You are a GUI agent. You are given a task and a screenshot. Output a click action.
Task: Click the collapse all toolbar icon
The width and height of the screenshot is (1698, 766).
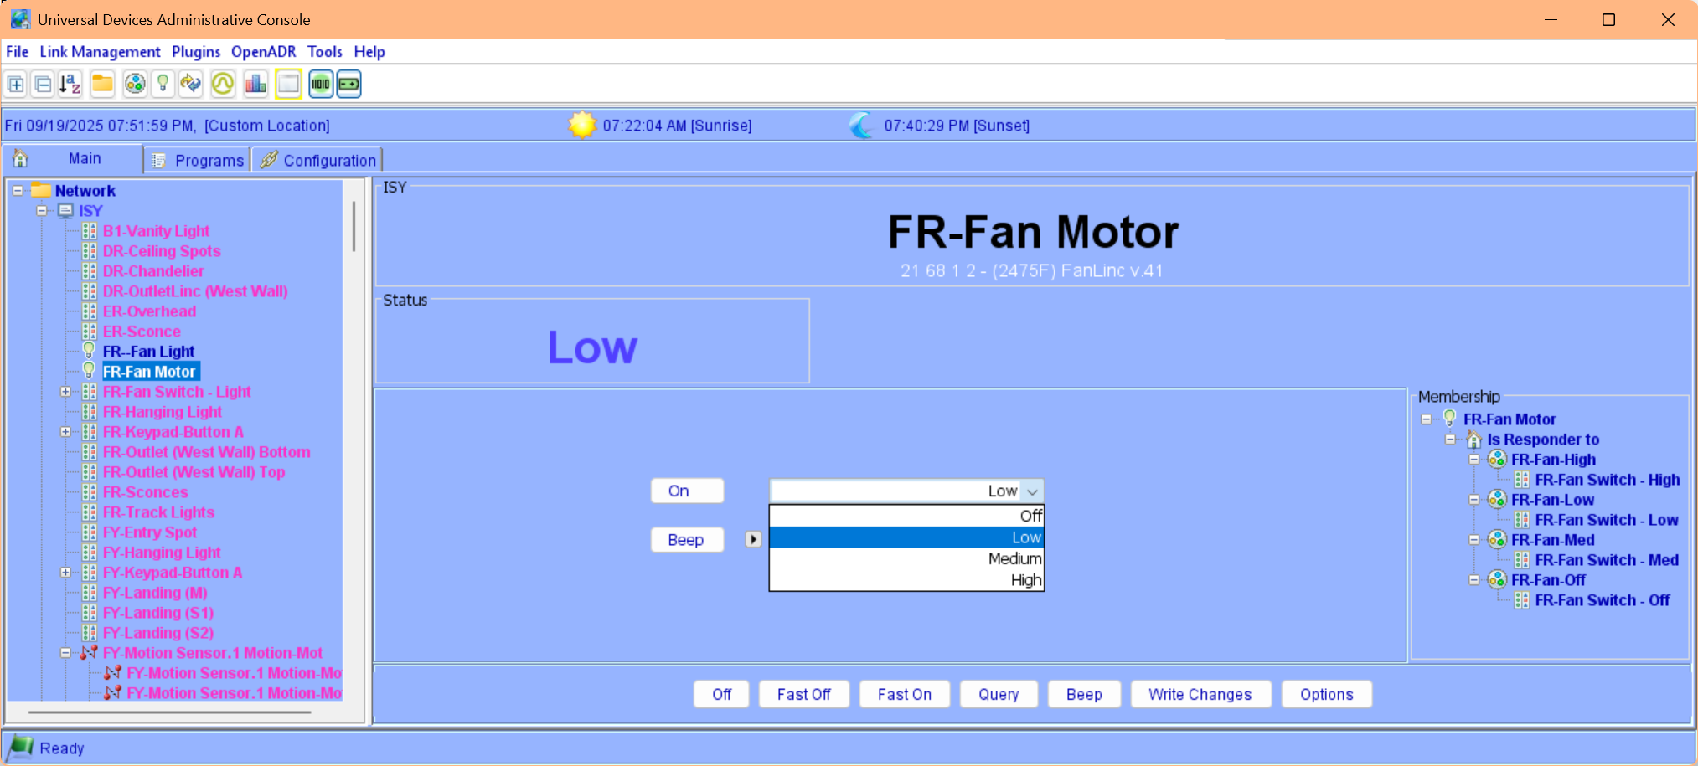(x=43, y=84)
